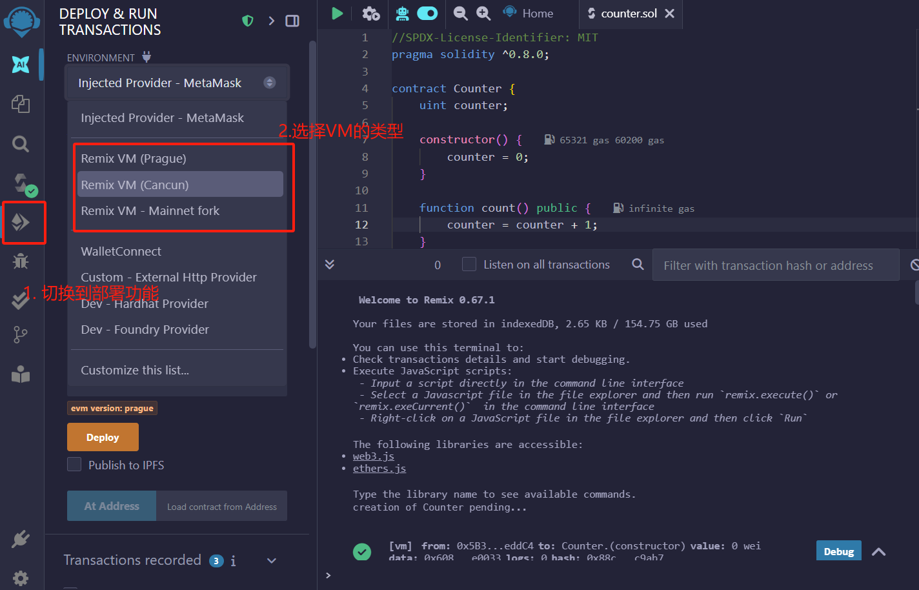The width and height of the screenshot is (919, 590).
Task: Click the gas pump icon on count function
Action: click(x=618, y=208)
